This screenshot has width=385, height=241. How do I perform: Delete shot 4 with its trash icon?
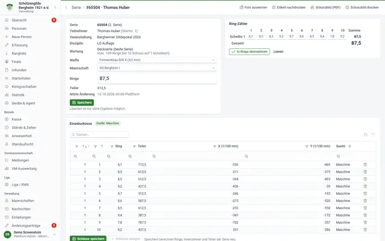pyautogui.click(x=365, y=186)
